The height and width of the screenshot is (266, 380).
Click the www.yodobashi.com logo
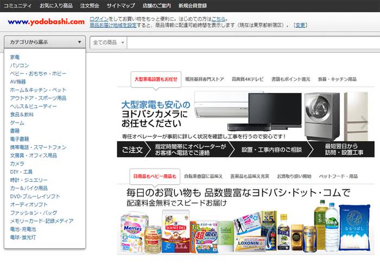[x=46, y=22]
